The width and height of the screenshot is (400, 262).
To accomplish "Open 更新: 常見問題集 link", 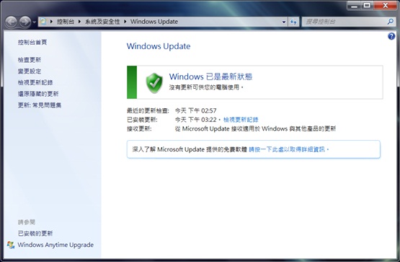I will click(40, 105).
